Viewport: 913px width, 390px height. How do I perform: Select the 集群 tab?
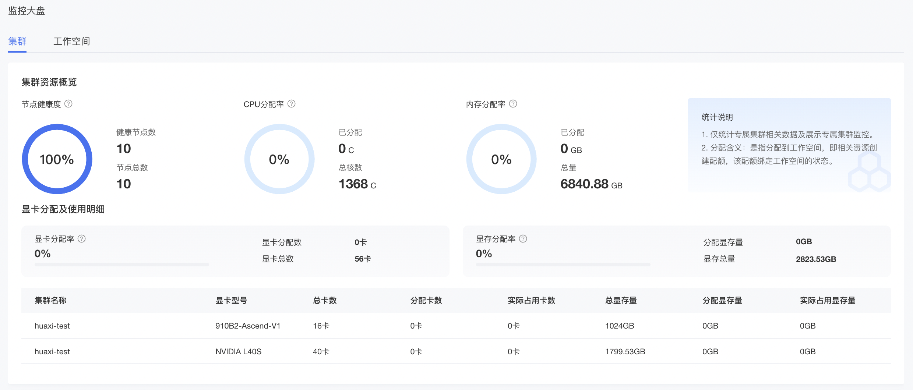click(x=17, y=41)
